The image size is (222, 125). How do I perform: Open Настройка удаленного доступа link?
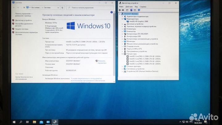pos(24,25)
